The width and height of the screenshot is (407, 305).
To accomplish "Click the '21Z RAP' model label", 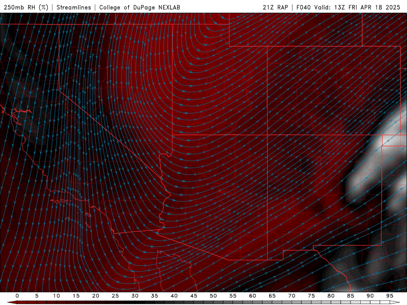I will coord(275,7).
